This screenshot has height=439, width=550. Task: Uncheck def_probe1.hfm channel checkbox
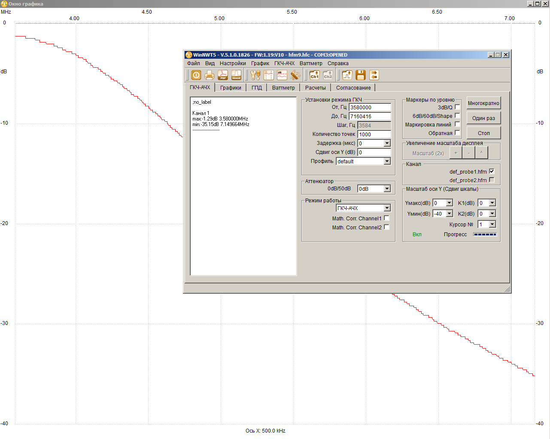tap(492, 171)
